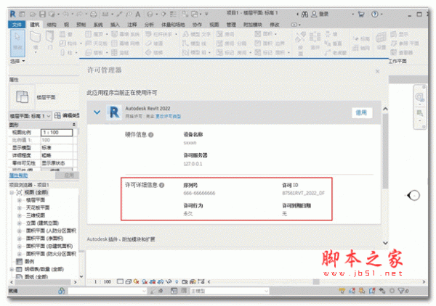The width and height of the screenshot is (436, 306).
Task: Expand the 天花板平面 tree node
Action: [x=20, y=207]
